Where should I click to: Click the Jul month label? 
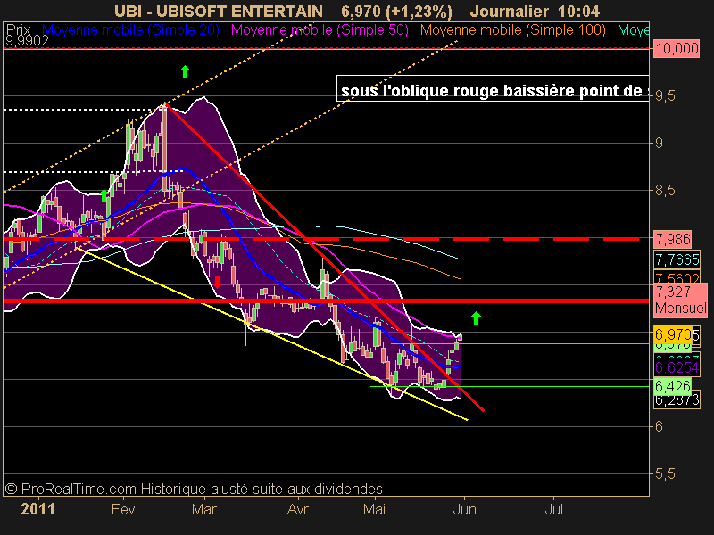(553, 509)
